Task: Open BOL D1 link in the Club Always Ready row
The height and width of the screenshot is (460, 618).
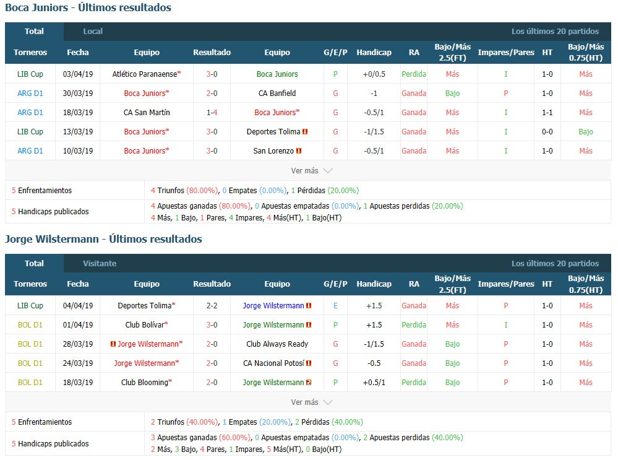Action: 30,344
